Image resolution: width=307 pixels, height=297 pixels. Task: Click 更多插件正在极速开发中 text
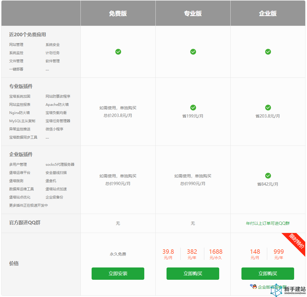pyautogui.click(x=29, y=206)
